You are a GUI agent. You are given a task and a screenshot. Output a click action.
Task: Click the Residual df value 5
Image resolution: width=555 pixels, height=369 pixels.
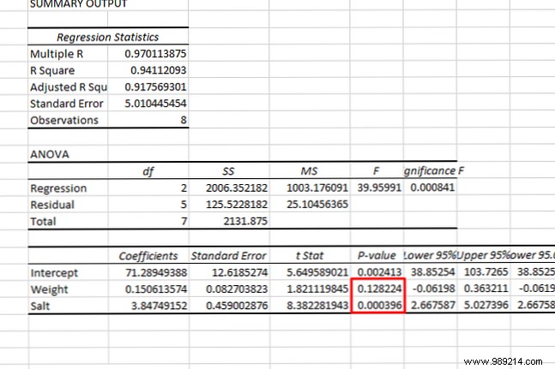[184, 205]
